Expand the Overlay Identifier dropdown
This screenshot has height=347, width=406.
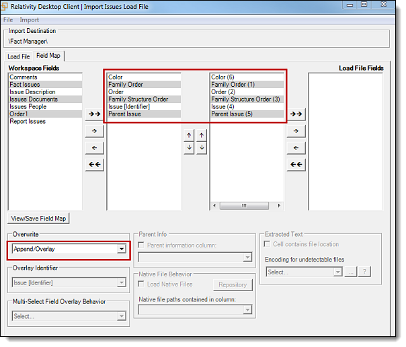pos(121,282)
